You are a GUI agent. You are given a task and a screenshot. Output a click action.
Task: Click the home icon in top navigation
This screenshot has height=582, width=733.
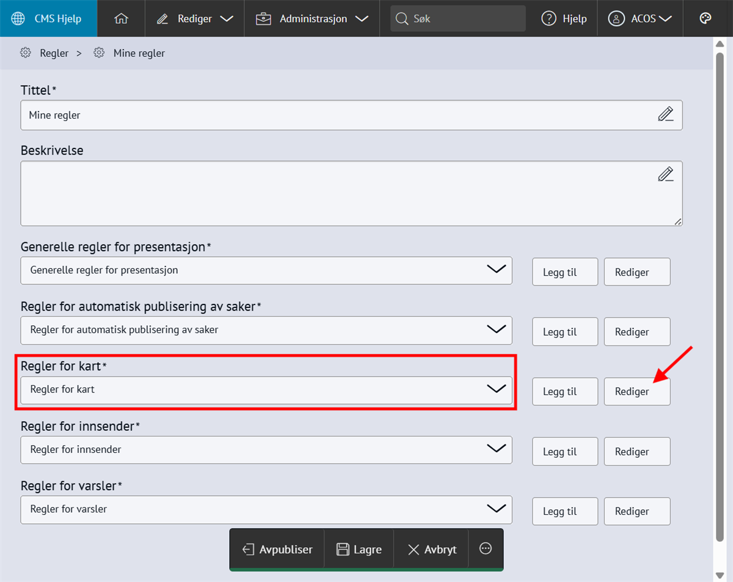pyautogui.click(x=121, y=18)
